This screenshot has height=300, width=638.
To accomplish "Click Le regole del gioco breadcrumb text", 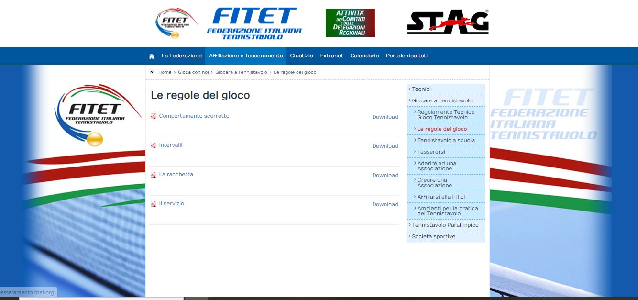I will tap(295, 72).
